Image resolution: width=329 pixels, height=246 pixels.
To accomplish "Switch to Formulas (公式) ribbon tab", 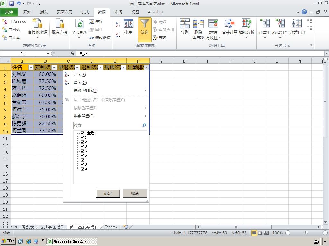I will click(85, 12).
